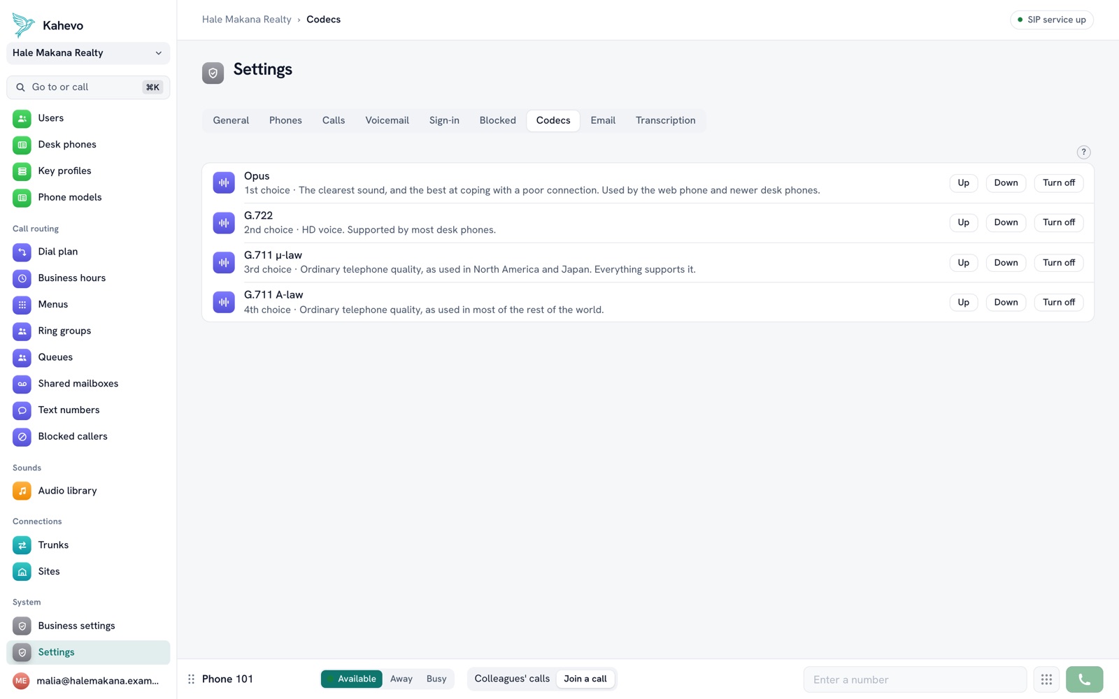1119x699 pixels.
Task: Click Join a call button
Action: (585, 679)
